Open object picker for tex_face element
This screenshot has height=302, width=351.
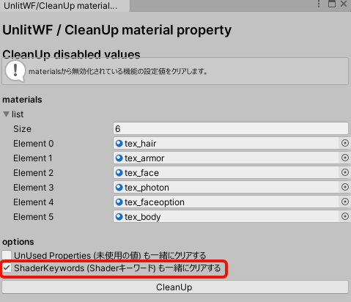pyautogui.click(x=344, y=172)
